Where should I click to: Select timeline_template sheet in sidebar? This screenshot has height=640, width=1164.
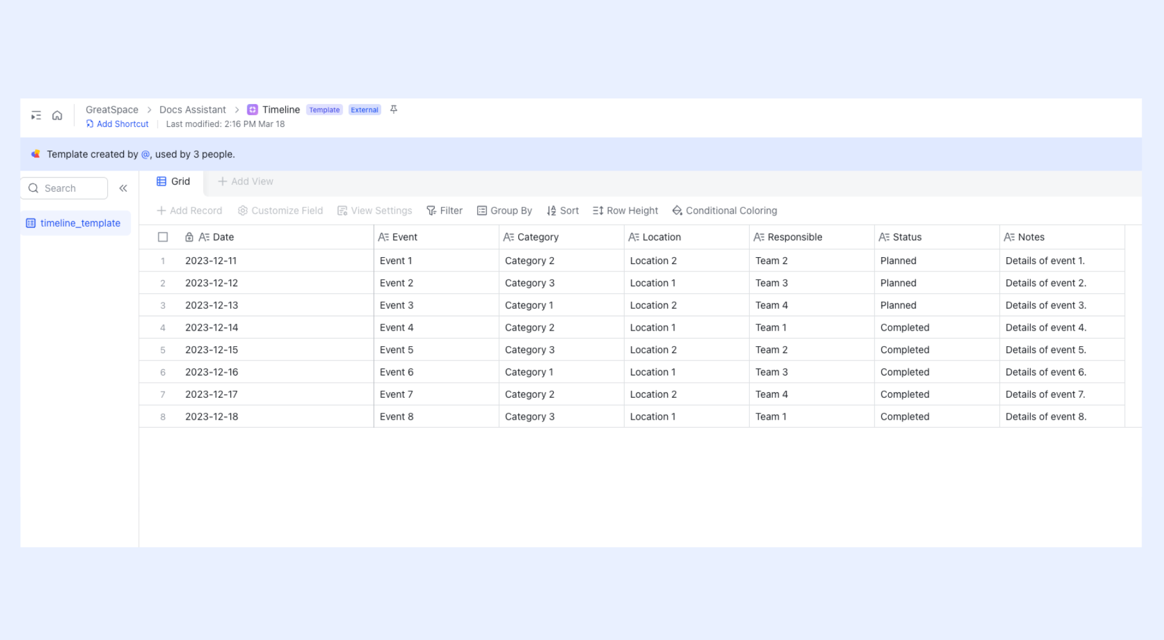(x=75, y=223)
